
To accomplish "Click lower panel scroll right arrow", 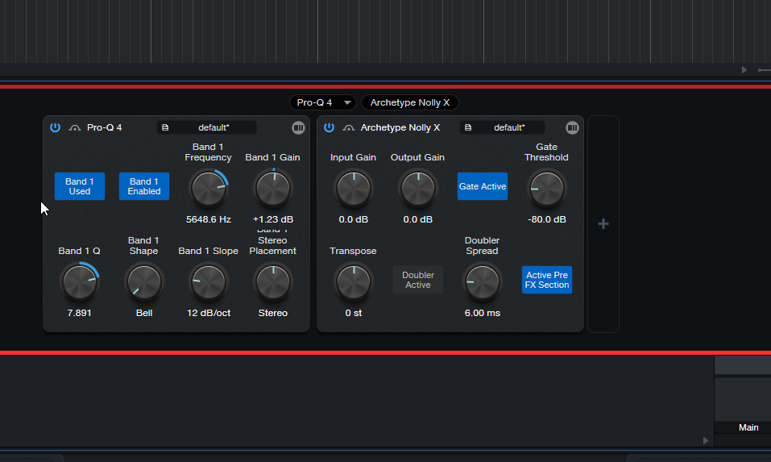I will (706, 440).
